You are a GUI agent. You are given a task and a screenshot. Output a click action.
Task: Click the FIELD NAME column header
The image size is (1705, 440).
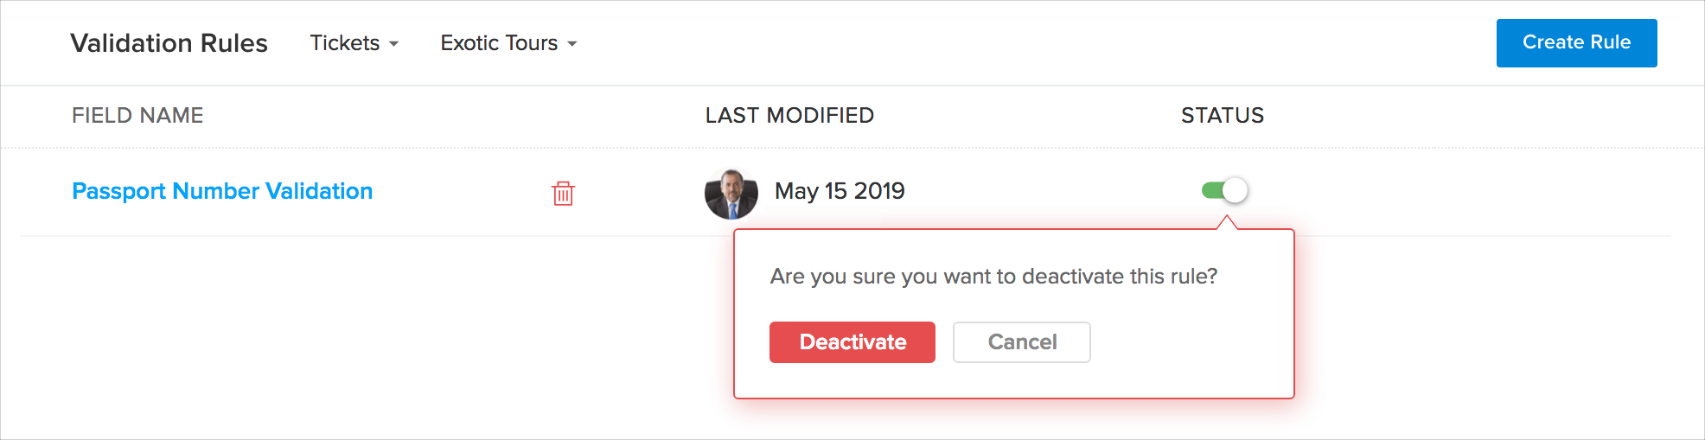point(137,116)
